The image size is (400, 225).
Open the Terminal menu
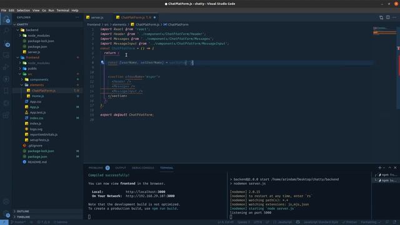(x=62, y=11)
